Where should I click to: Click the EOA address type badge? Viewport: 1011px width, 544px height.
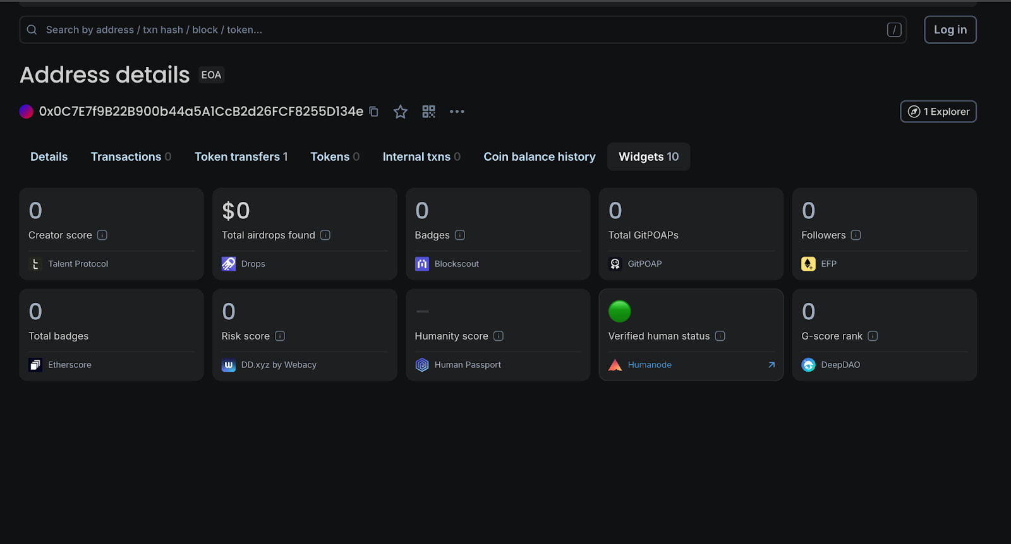point(211,75)
